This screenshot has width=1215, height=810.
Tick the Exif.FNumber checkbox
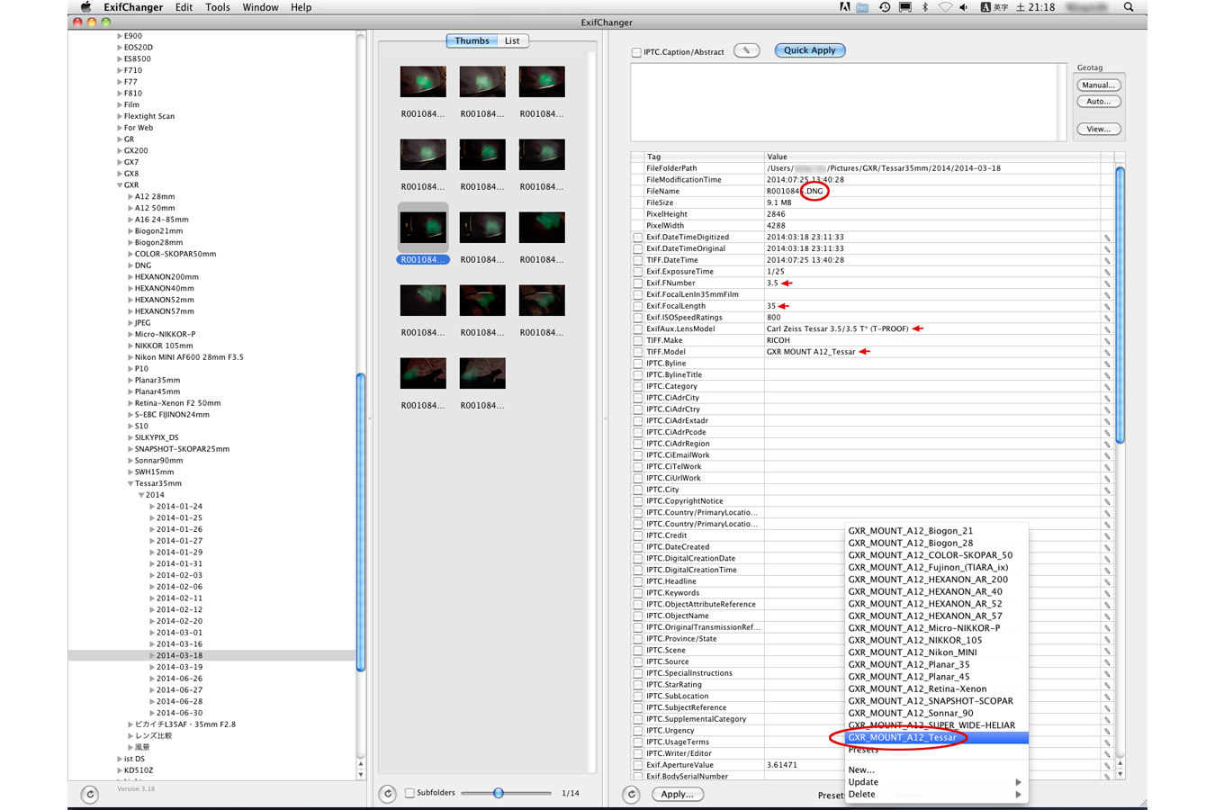pyautogui.click(x=637, y=283)
